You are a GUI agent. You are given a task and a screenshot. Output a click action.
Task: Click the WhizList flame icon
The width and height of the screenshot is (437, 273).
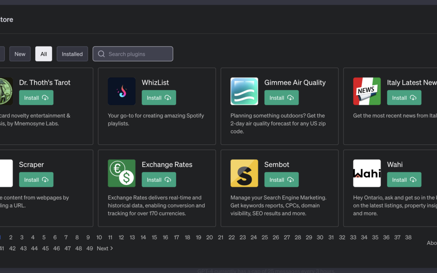point(121,91)
